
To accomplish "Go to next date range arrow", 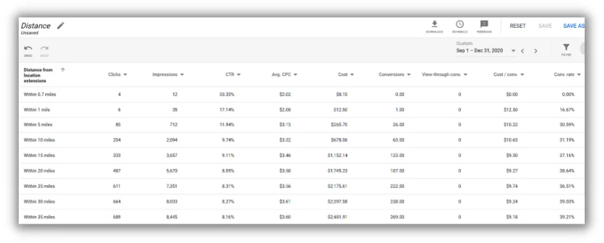I will 536,51.
